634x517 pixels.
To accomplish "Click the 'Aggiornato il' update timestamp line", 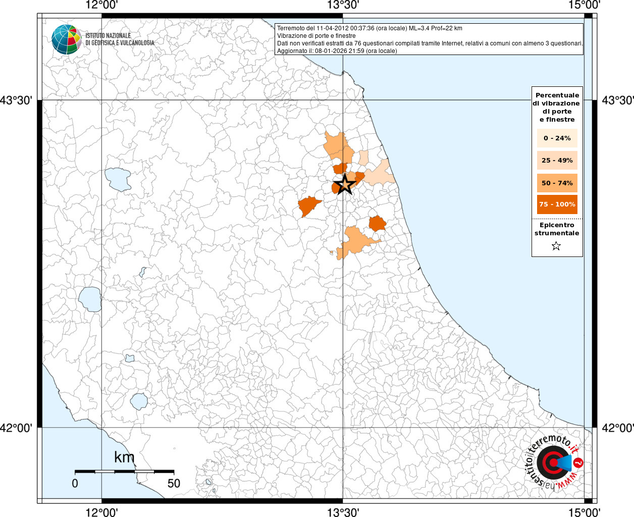I will 337,51.
